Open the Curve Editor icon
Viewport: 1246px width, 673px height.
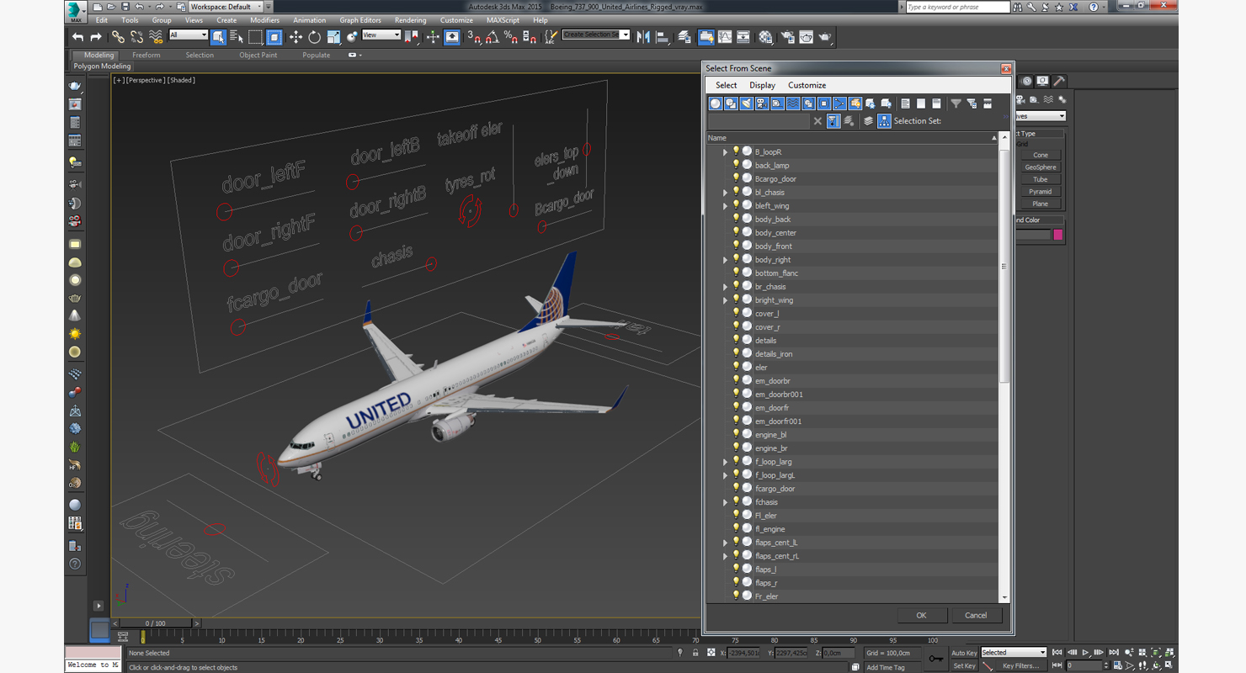click(x=725, y=37)
